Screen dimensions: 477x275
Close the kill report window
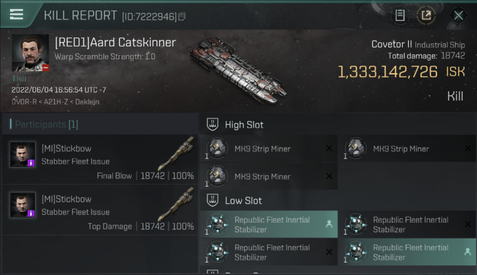point(458,15)
